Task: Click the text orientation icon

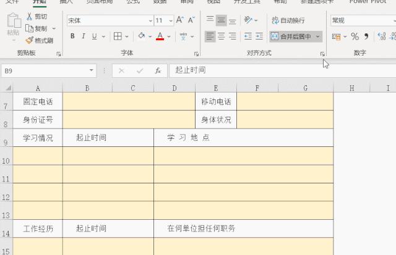Action: coord(248,20)
